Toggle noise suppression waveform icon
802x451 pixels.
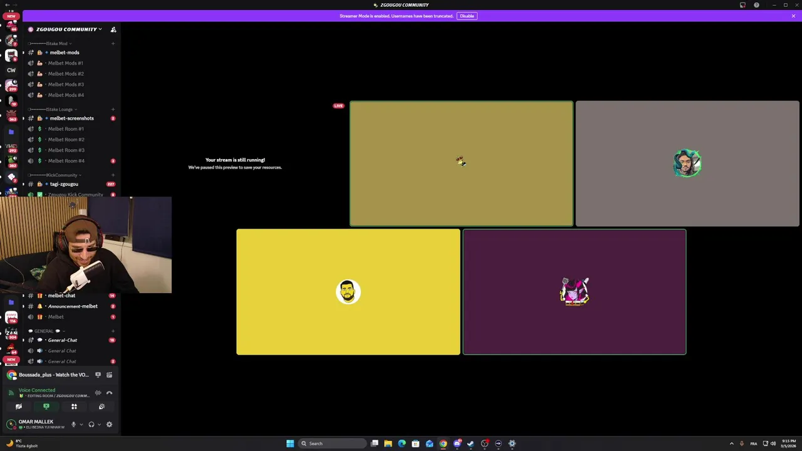98,393
